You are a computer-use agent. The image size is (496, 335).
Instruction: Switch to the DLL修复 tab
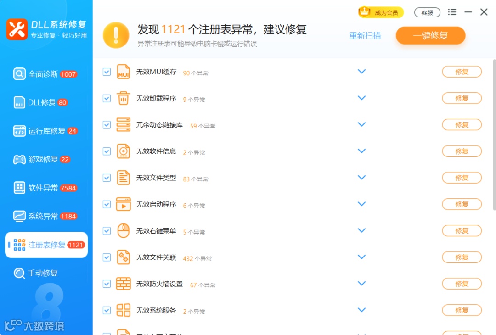46,102
